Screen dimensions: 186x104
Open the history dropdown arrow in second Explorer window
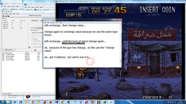tap(30, 5)
